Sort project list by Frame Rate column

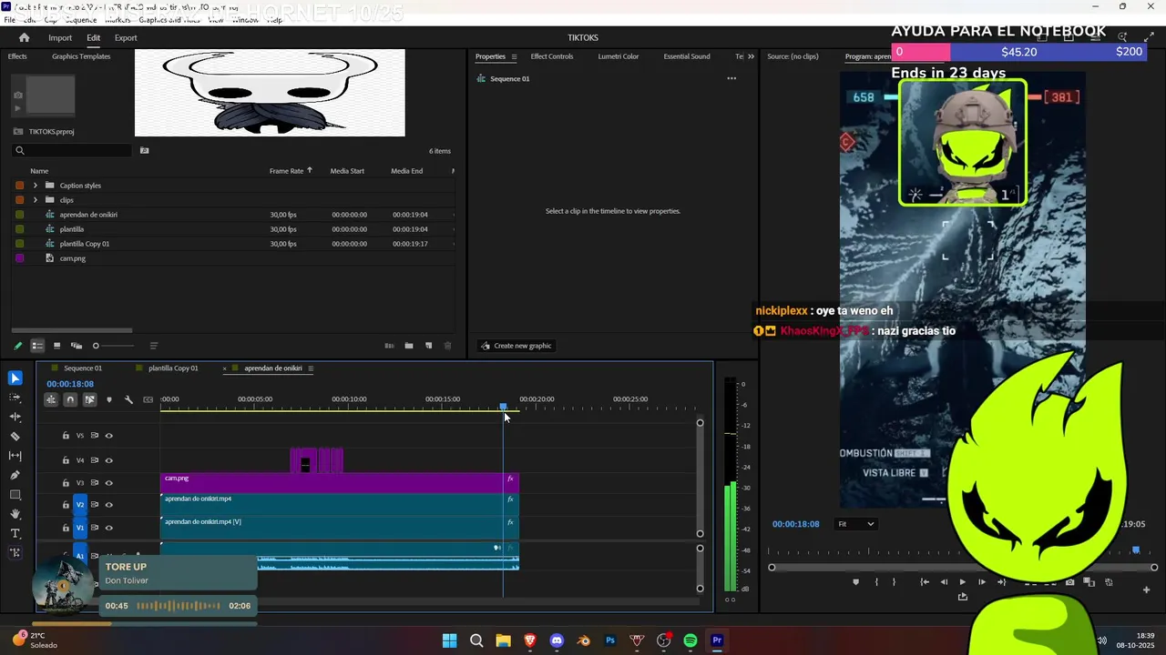286,171
